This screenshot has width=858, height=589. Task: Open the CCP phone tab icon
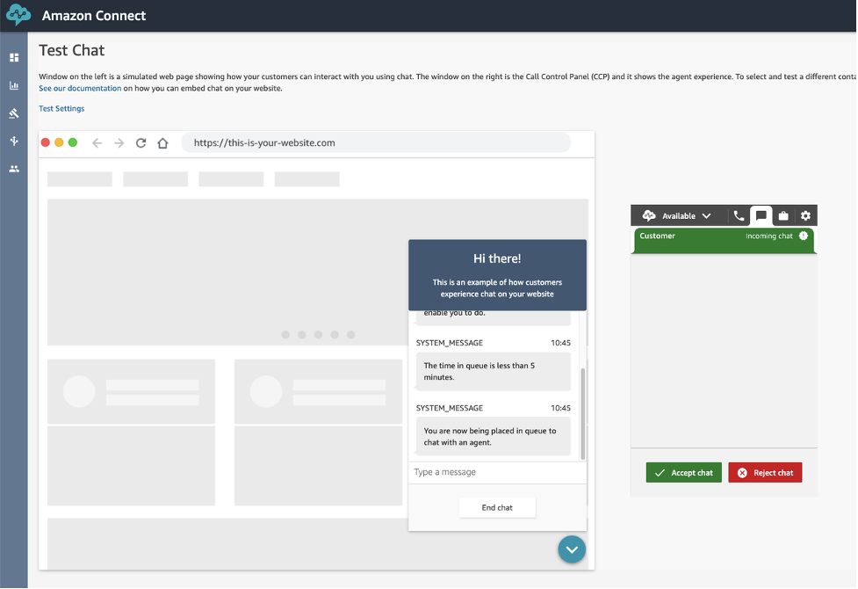point(739,216)
